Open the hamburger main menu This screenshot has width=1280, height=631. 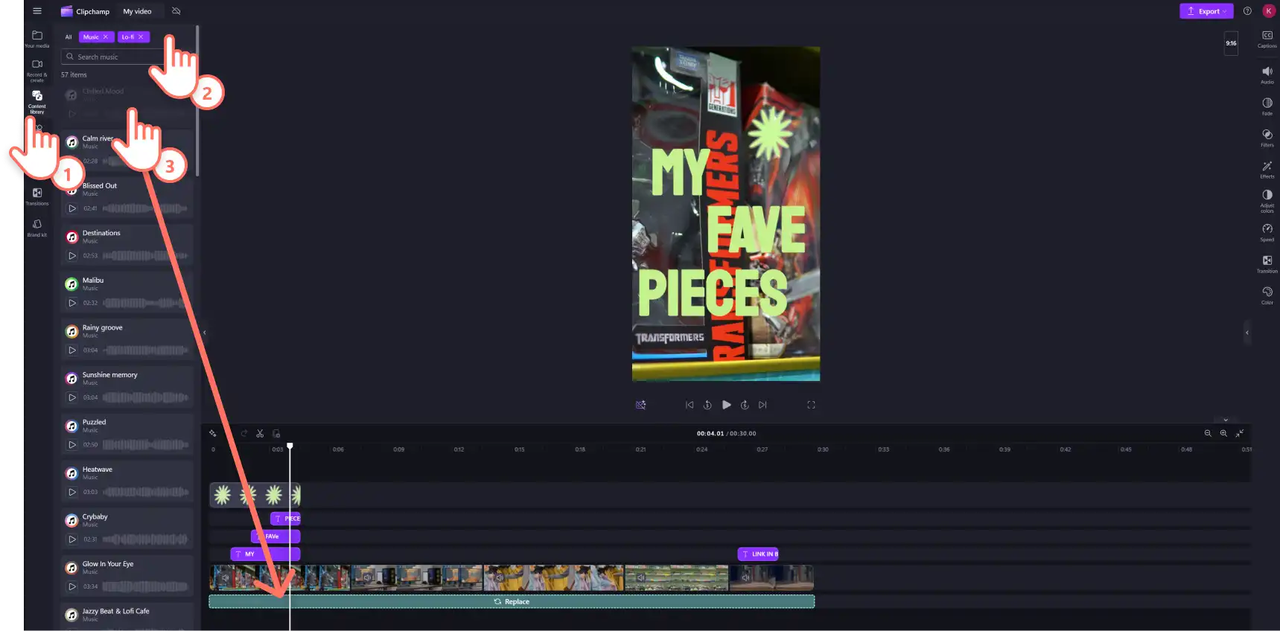[37, 11]
